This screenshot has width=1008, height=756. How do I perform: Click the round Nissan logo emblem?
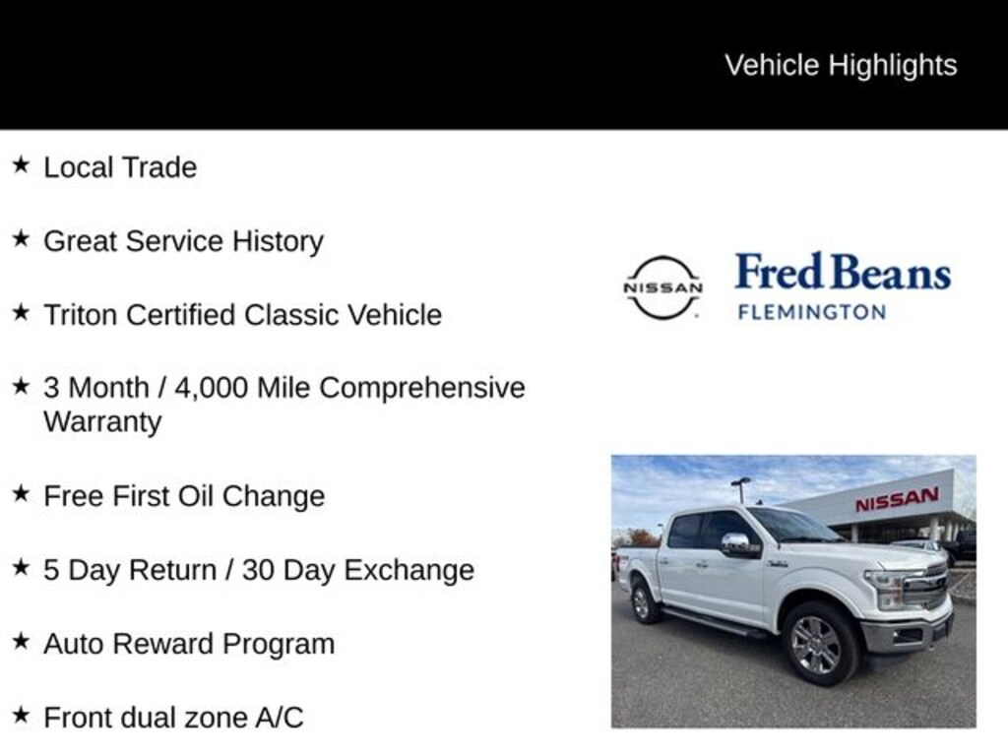662,287
